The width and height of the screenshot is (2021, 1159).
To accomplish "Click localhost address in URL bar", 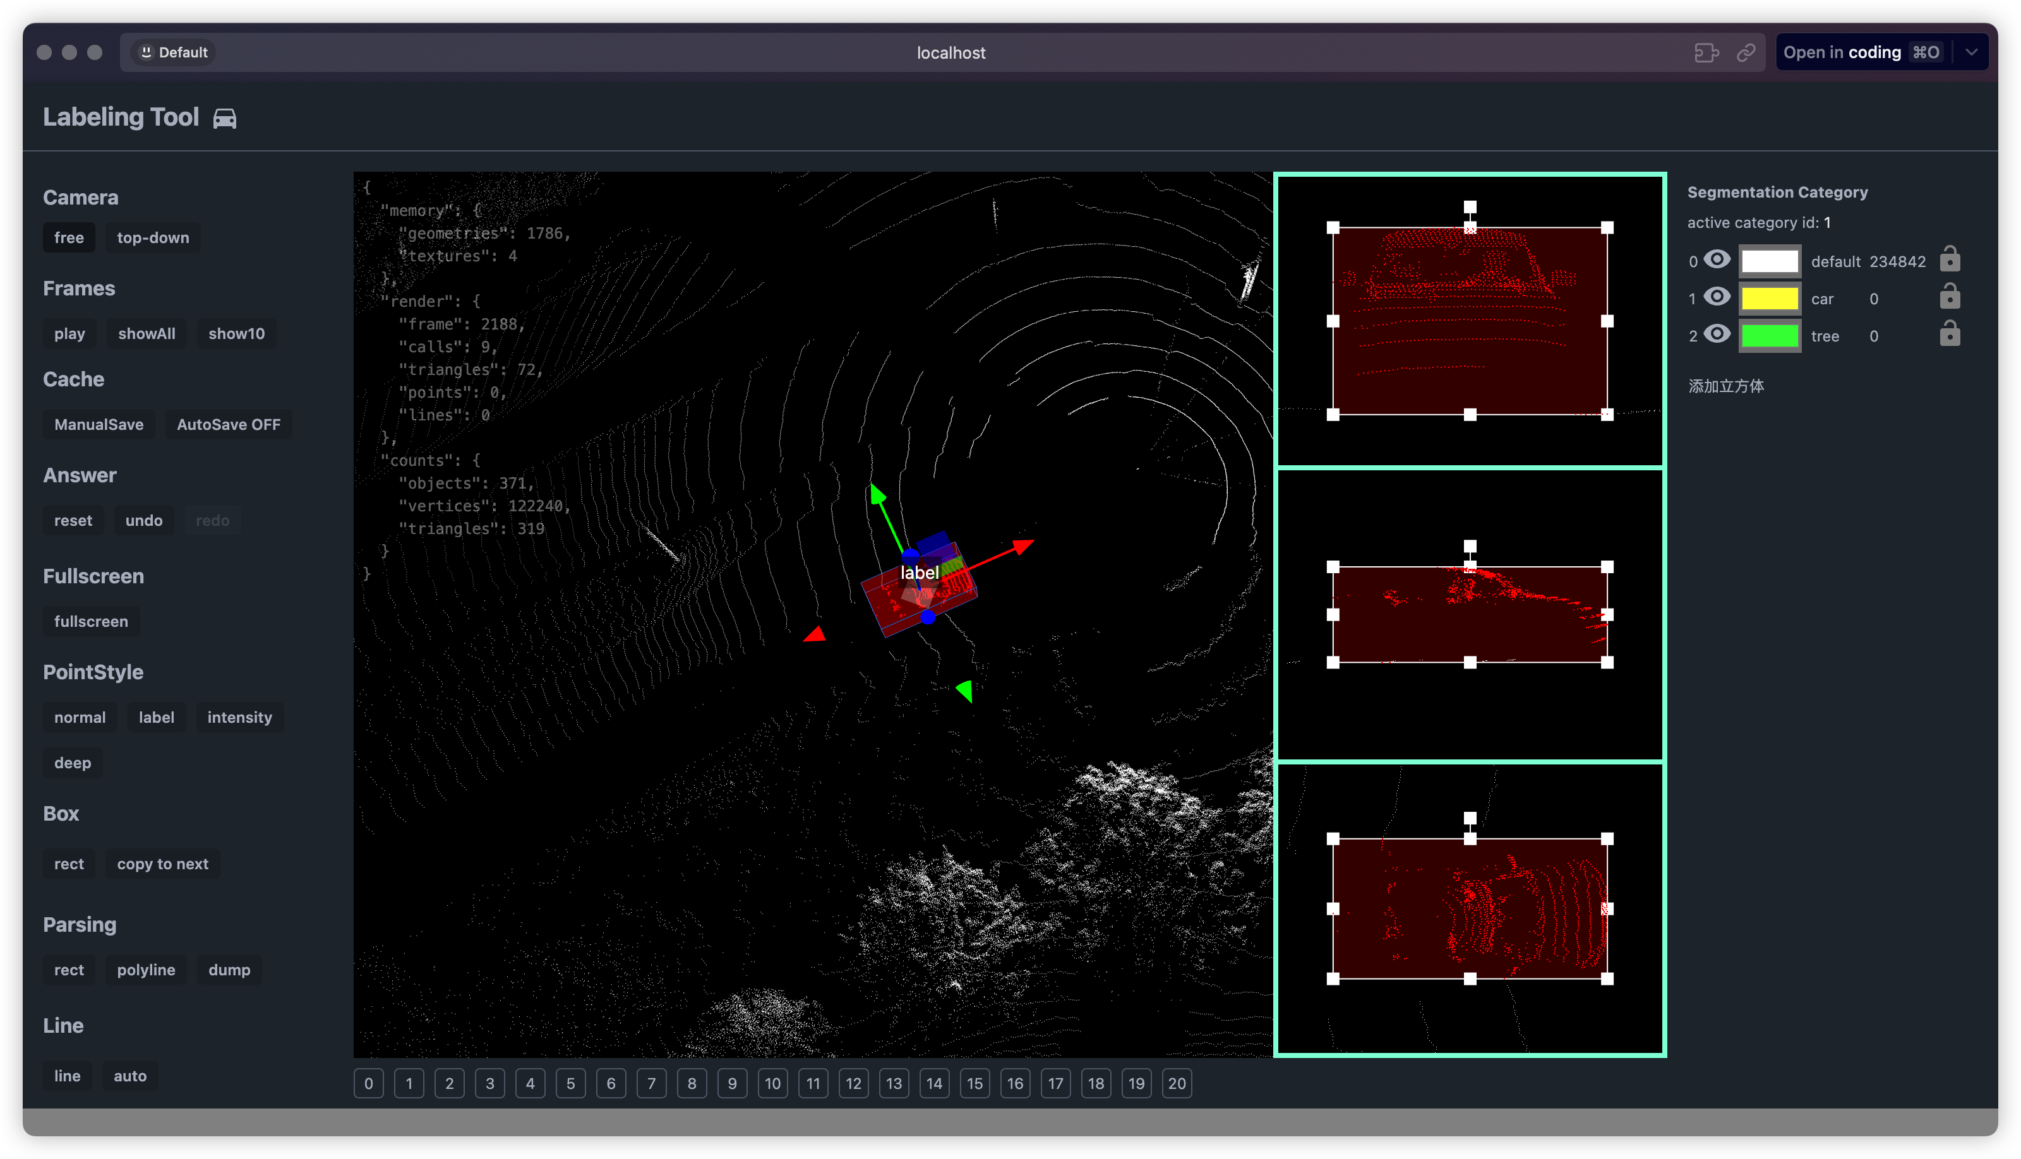I will 951,52.
